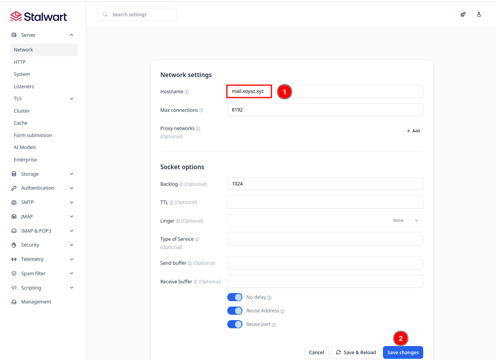Click the Stalwart logo
Image resolution: width=496 pixels, height=360 pixels.
39,16
